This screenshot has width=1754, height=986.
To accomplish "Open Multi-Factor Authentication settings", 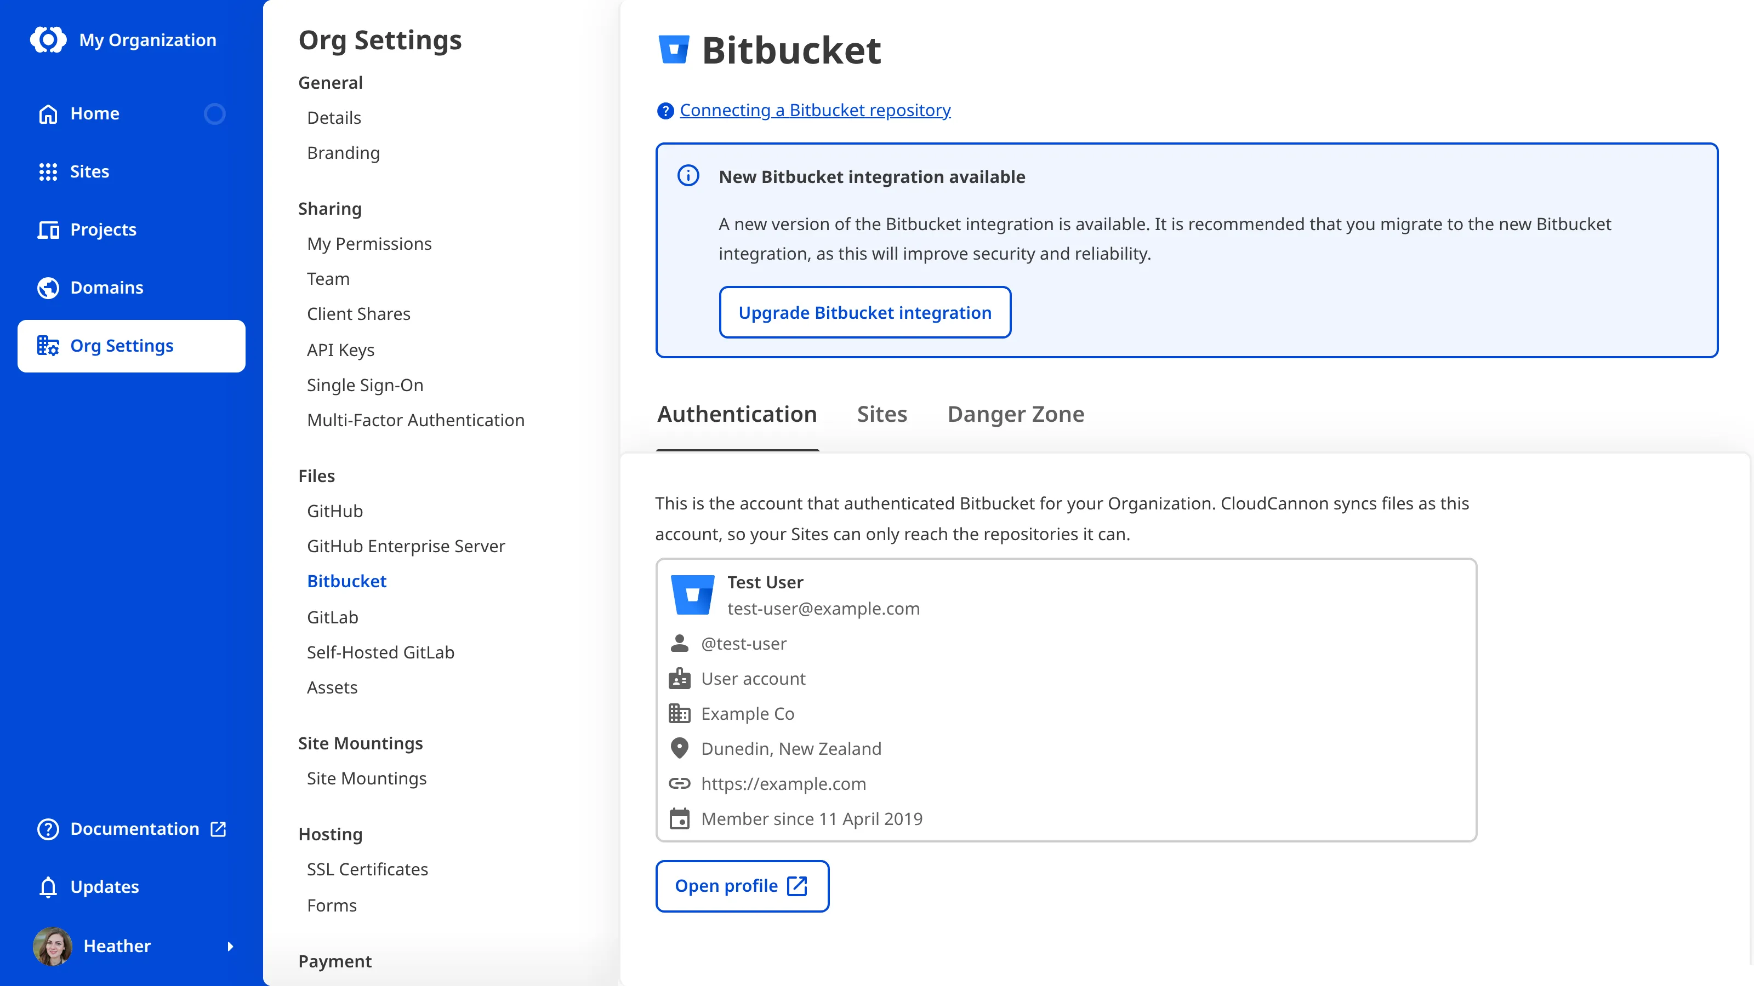I will 415,420.
